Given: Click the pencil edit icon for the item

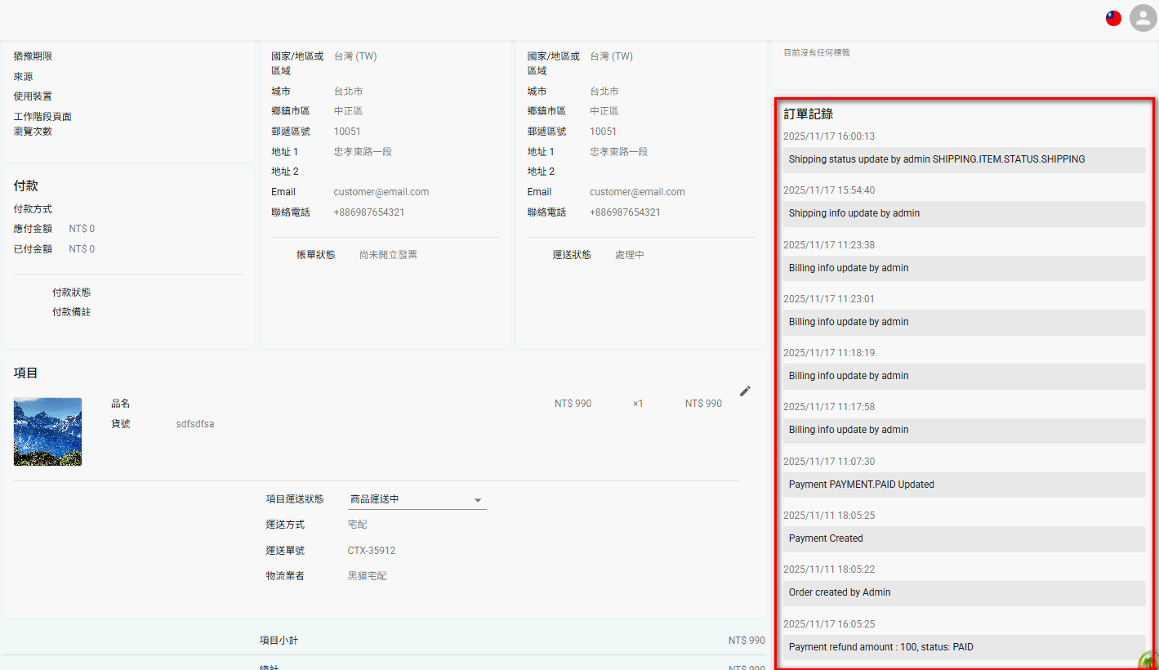Looking at the screenshot, I should (745, 391).
